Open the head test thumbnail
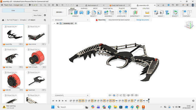Viewport: 196px width, 110px height. point(36,80)
